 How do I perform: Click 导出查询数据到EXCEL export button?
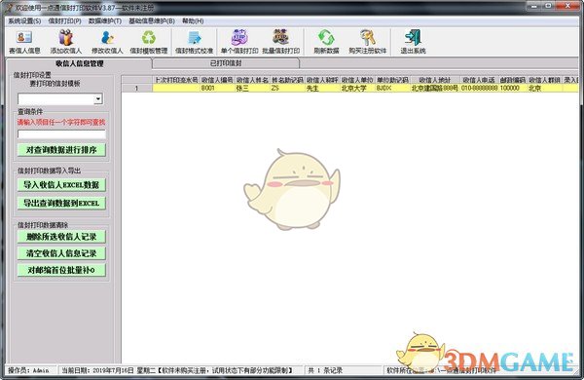[61, 204]
